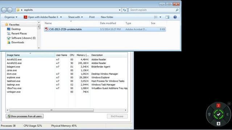Click Favorites in the navigation pane
This screenshot has width=232, height=130.
(x=14, y=25)
